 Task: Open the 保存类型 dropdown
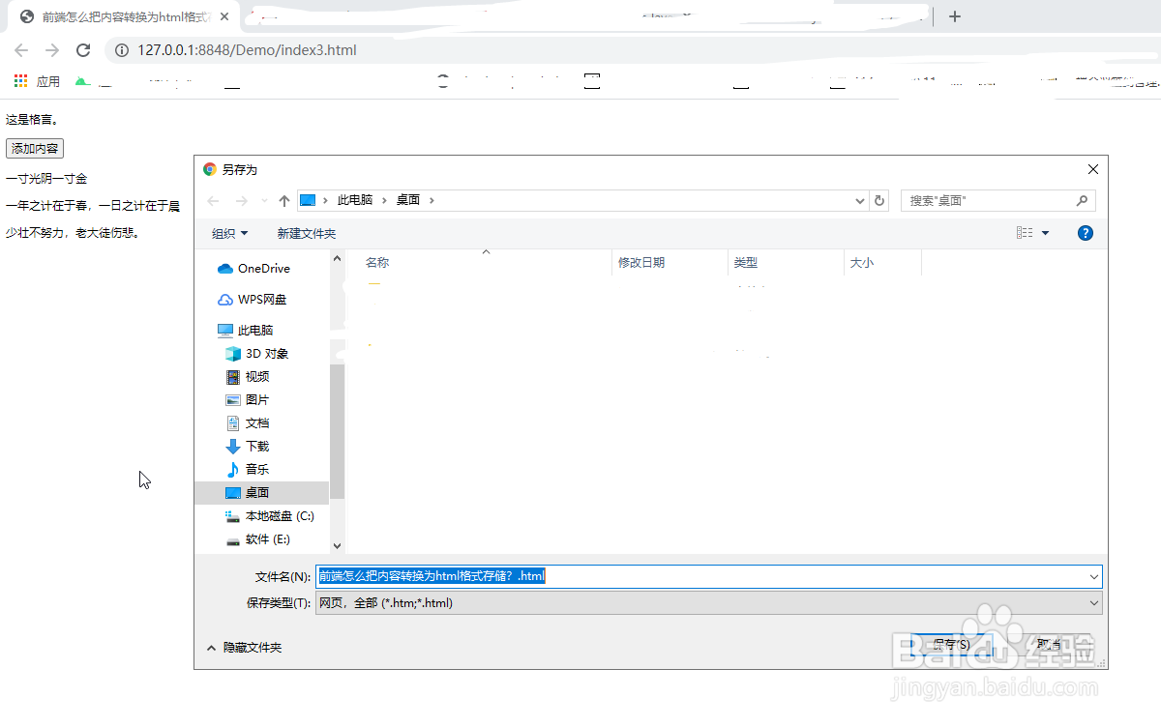pos(1094,601)
